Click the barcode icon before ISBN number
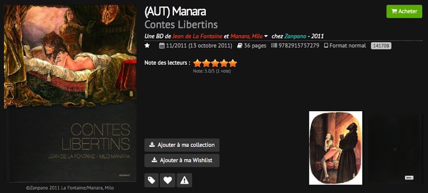Image resolution: width=428 pixels, height=193 pixels. click(x=274, y=46)
